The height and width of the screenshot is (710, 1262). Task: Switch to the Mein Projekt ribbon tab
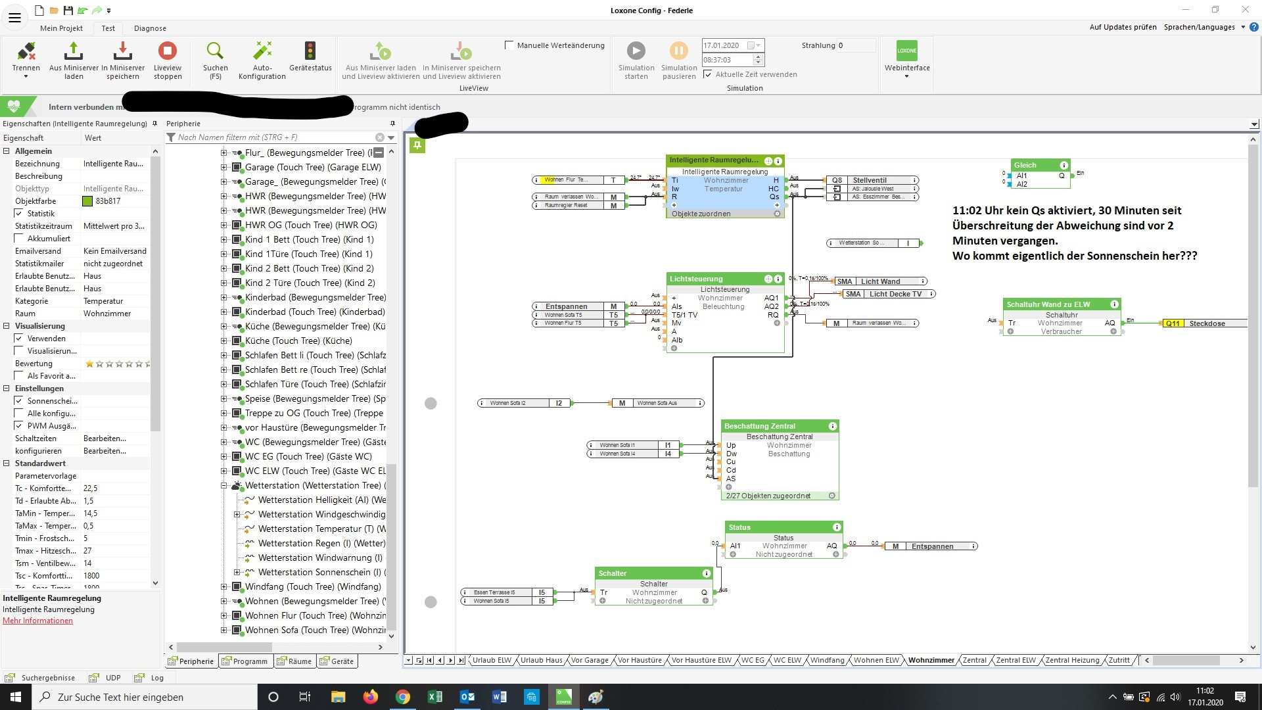pyautogui.click(x=61, y=28)
